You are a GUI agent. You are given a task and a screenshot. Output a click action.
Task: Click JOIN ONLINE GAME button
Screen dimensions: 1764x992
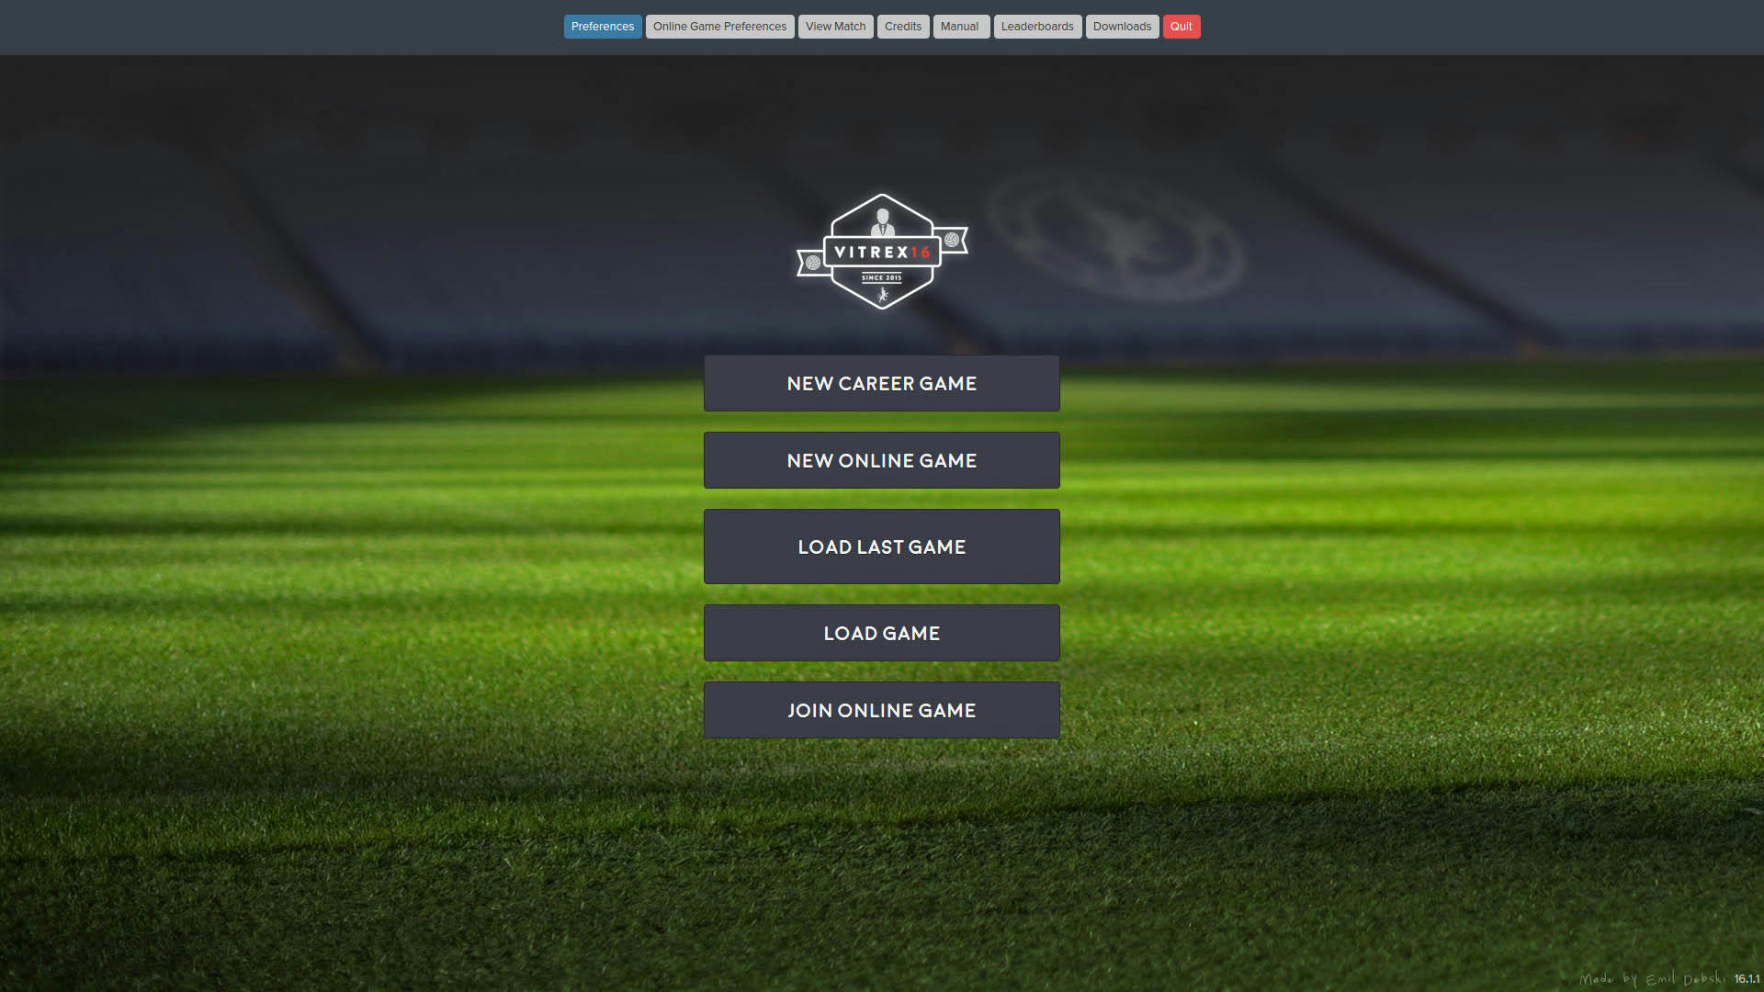click(882, 710)
